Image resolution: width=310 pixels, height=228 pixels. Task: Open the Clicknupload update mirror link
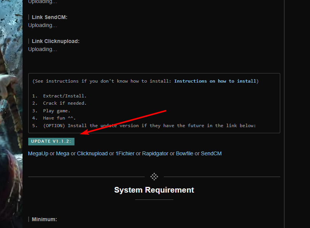coord(92,153)
